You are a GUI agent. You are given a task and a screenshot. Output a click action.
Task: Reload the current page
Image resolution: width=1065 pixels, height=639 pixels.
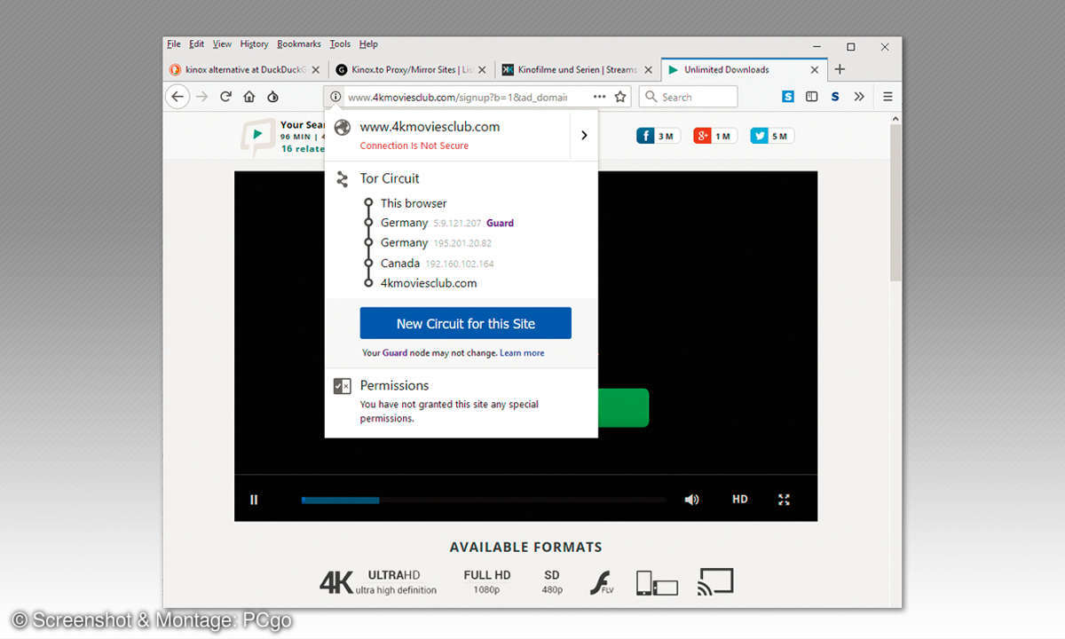pos(225,97)
